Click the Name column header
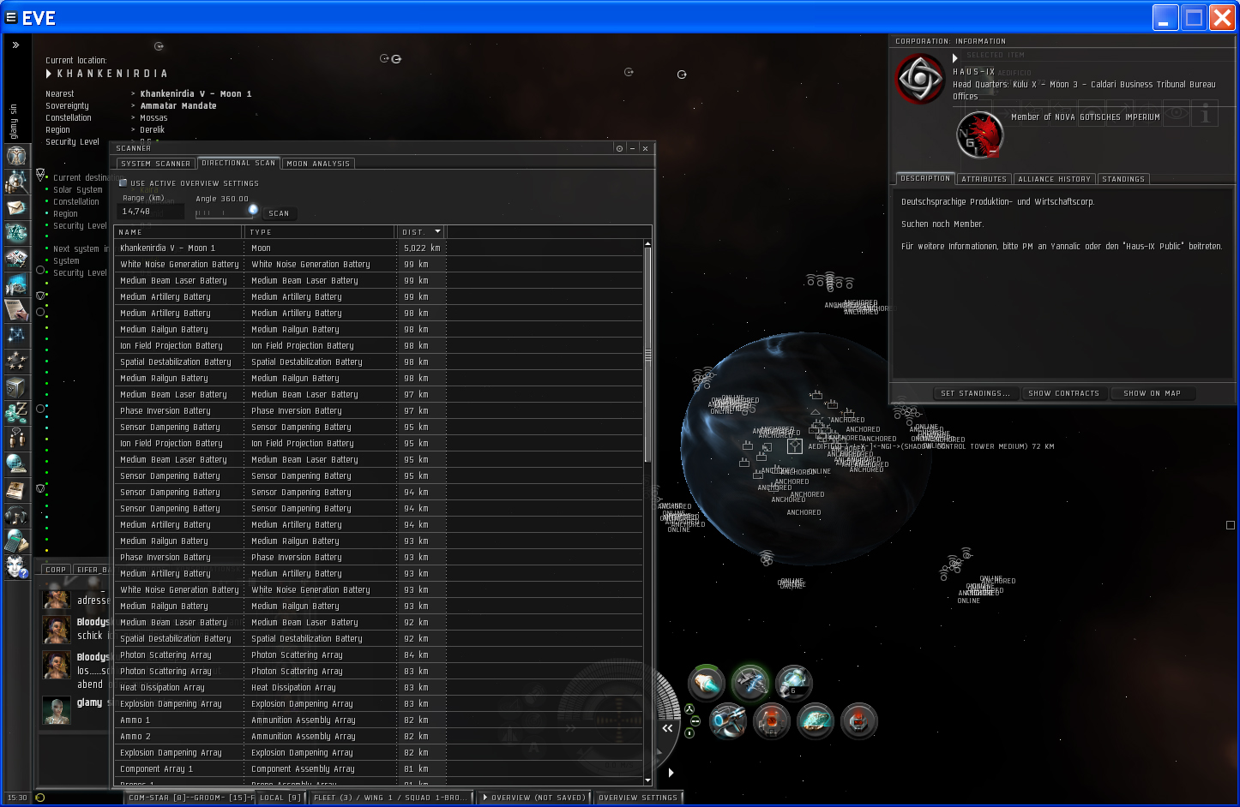 pyautogui.click(x=179, y=232)
